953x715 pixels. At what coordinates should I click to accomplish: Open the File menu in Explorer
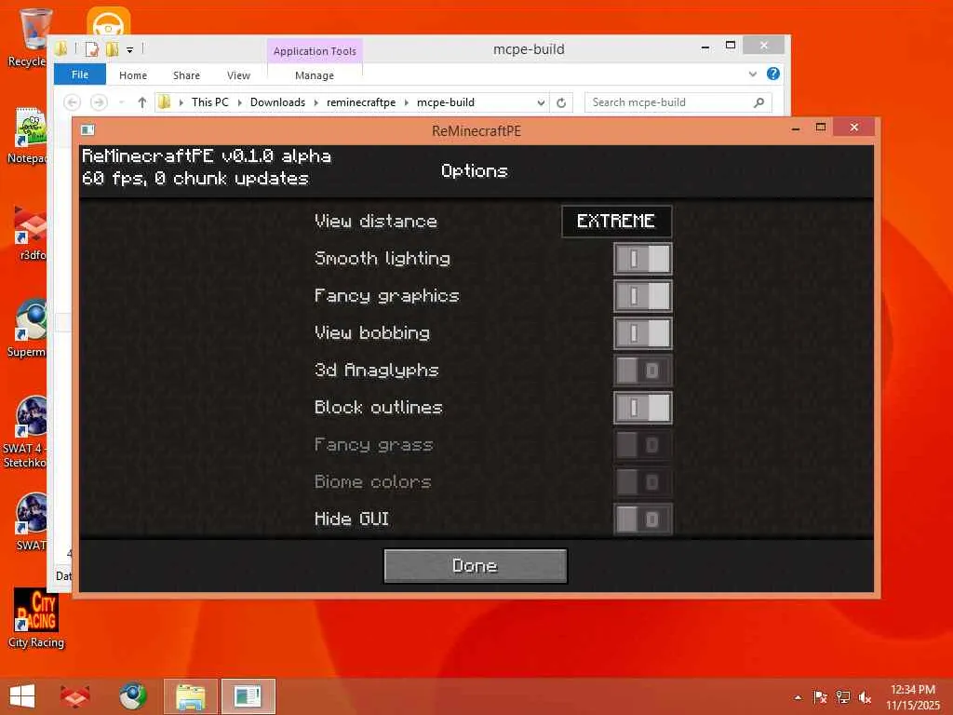[80, 74]
